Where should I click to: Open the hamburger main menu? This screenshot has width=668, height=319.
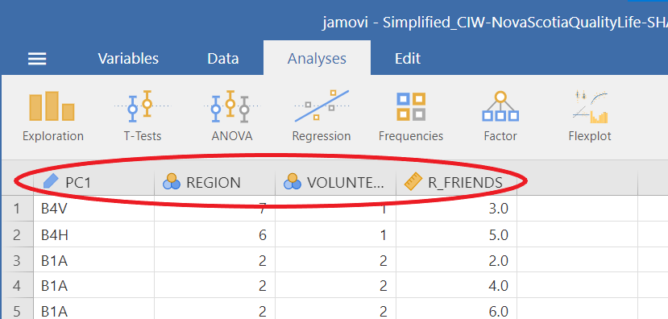[x=37, y=59]
